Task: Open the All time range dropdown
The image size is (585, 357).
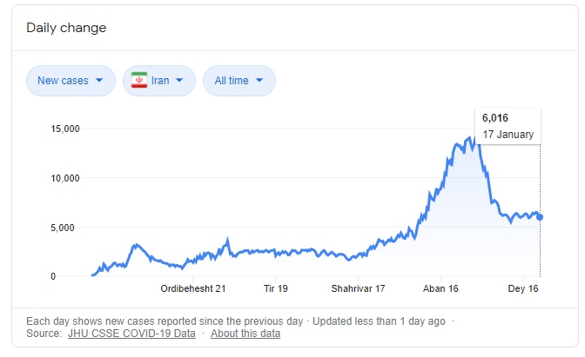Action: click(239, 81)
